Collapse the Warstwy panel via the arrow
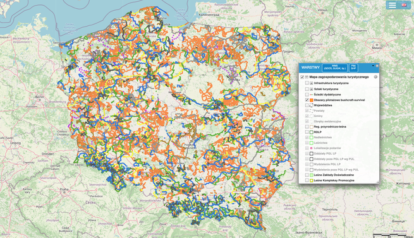The width and height of the screenshot is (414, 238). (373, 66)
